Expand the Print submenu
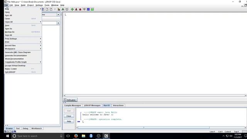This screenshot has height=139, width=247. [41, 42]
